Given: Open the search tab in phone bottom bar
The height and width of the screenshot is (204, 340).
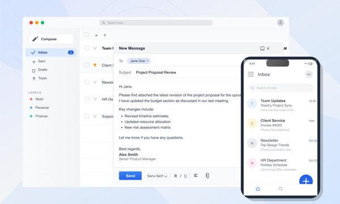Looking at the screenshot, I should click(x=280, y=189).
